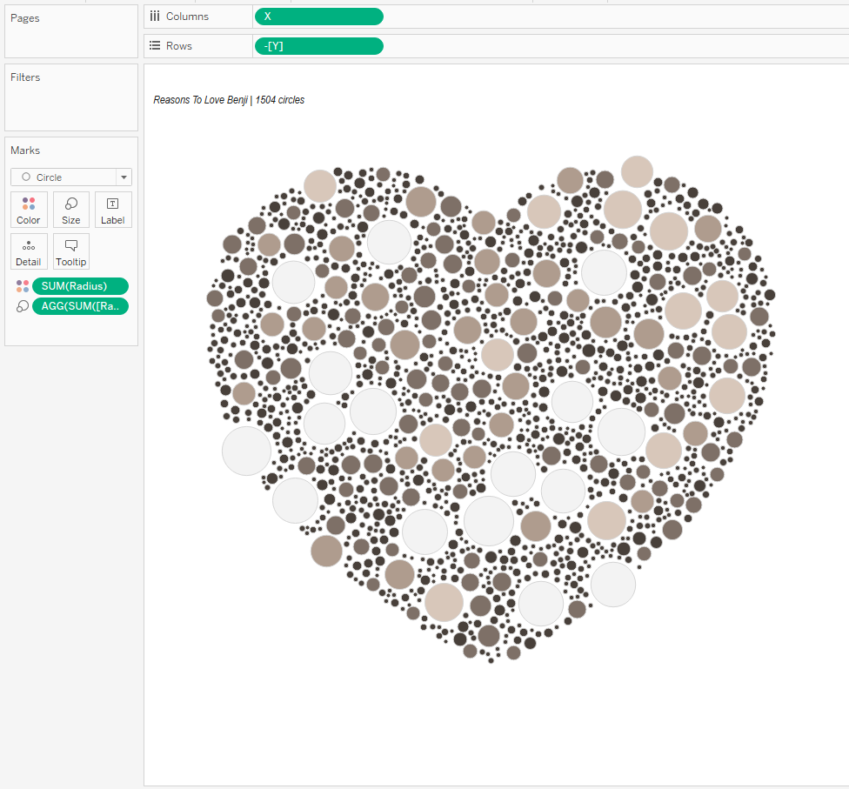Viewport: 849px width, 789px height.
Task: Click the Marks card header
Action: point(25,150)
